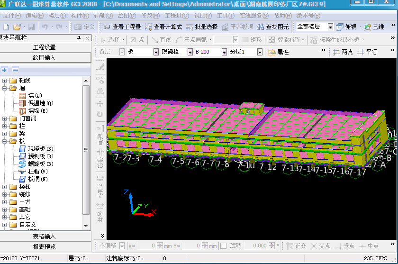This screenshot has height=264, width=398.
Task: Click 批量选择 toolbar button
Action: click(x=202, y=27)
